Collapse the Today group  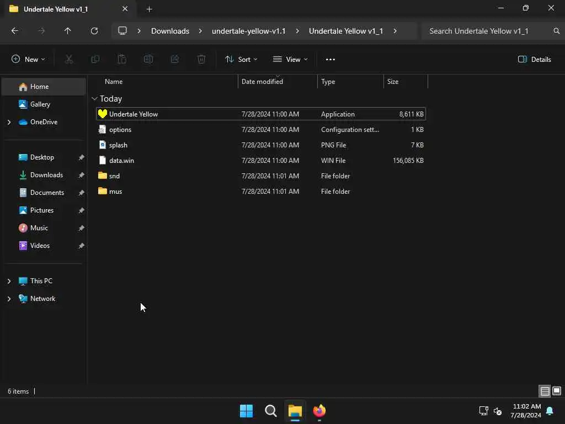94,99
